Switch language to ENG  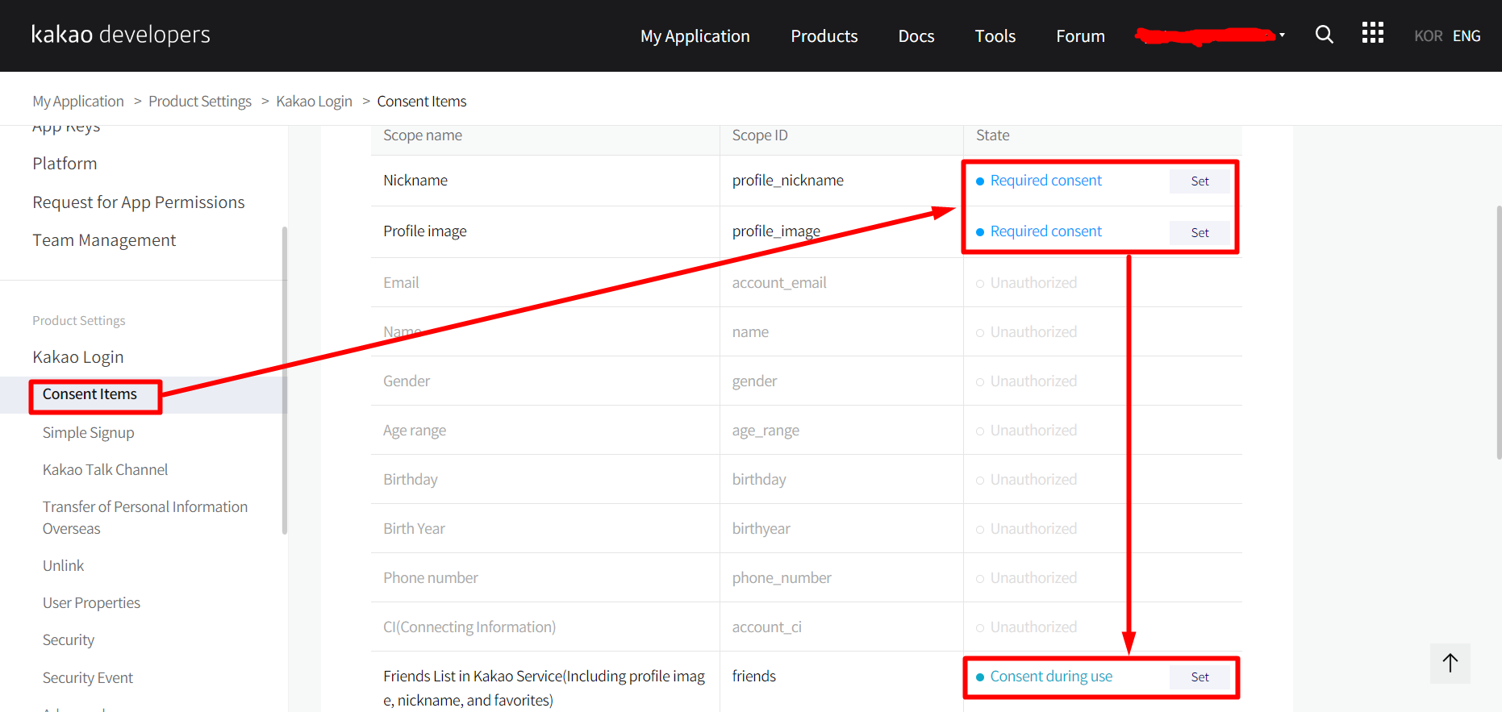tap(1466, 36)
